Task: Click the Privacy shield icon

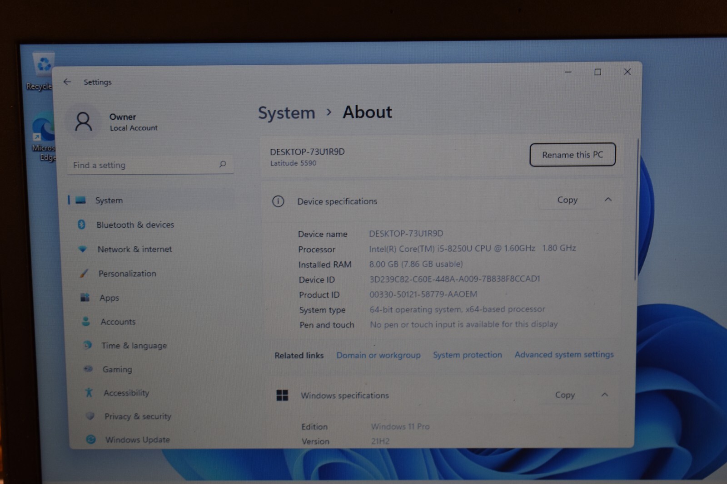Action: coord(90,416)
